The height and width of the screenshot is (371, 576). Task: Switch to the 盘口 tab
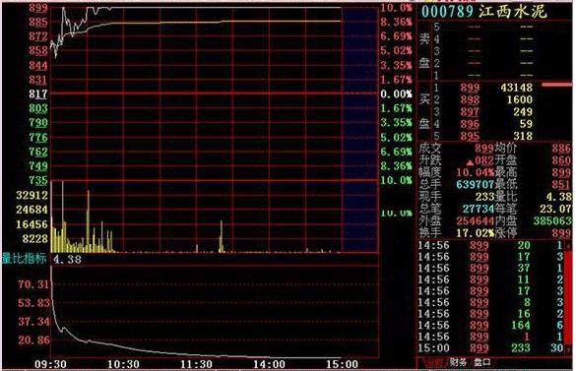click(481, 362)
